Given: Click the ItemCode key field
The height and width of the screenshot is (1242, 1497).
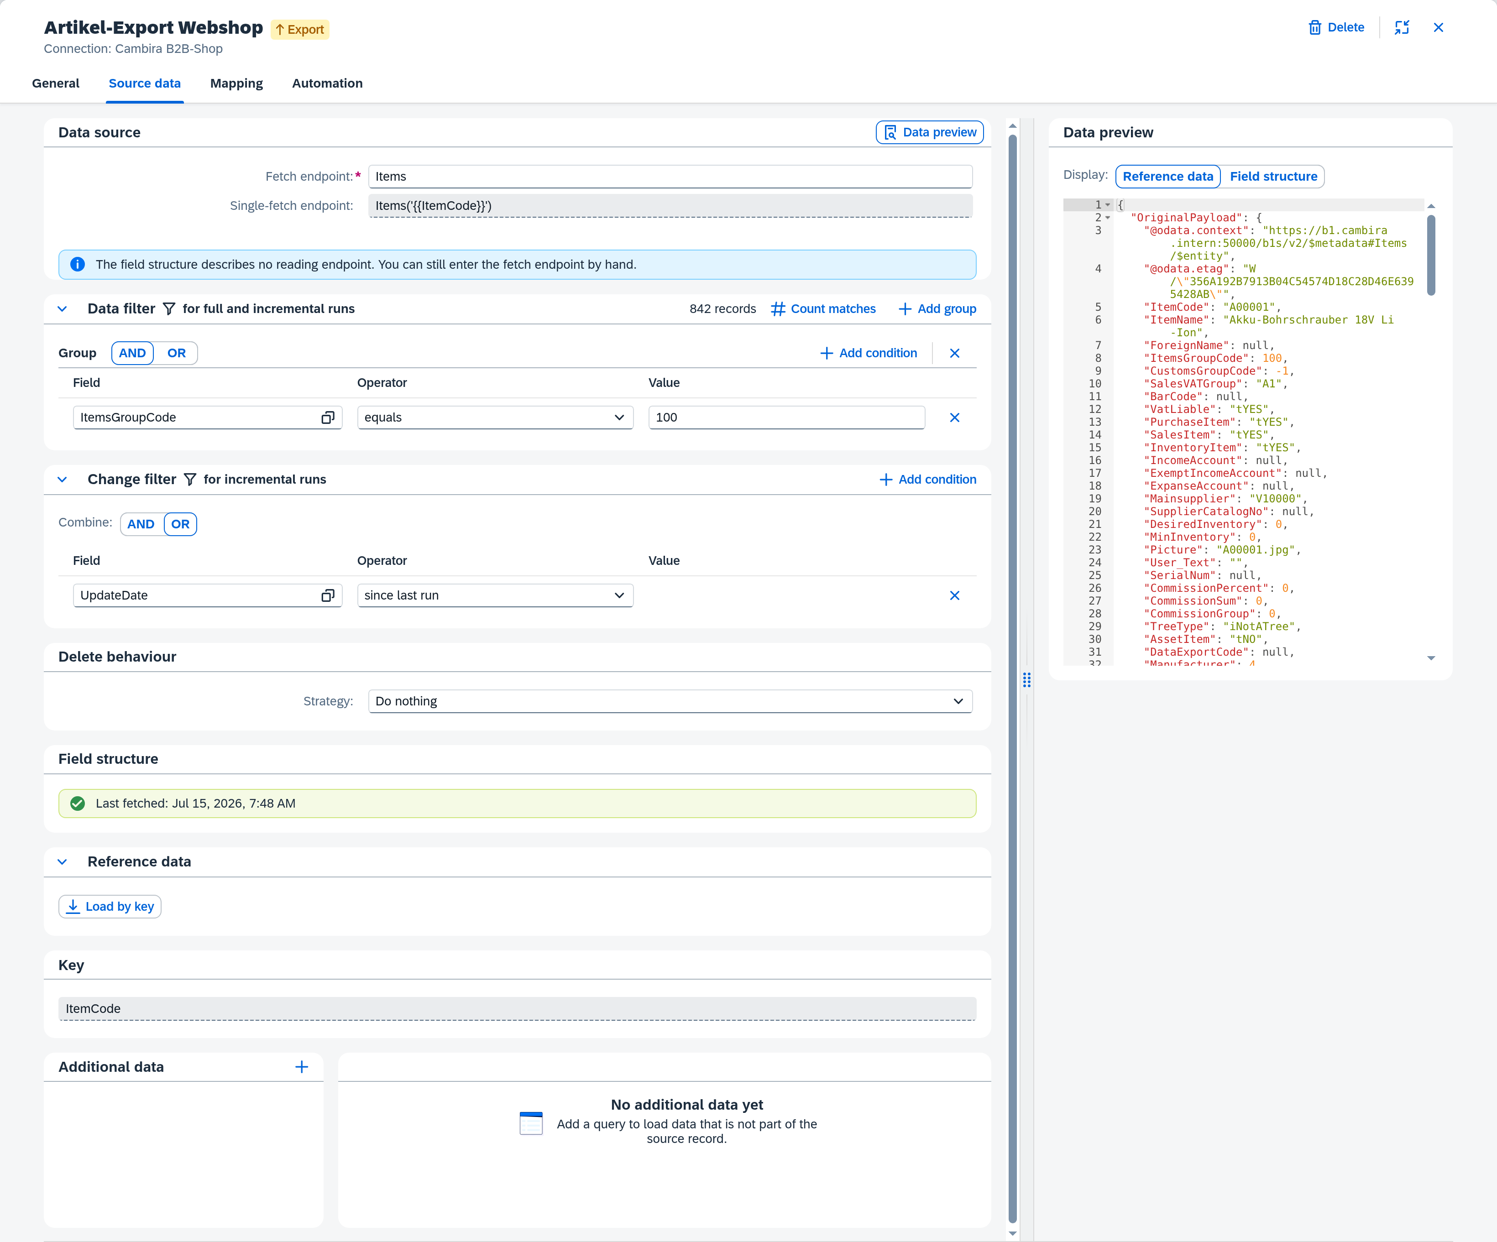Looking at the screenshot, I should coord(517,1009).
